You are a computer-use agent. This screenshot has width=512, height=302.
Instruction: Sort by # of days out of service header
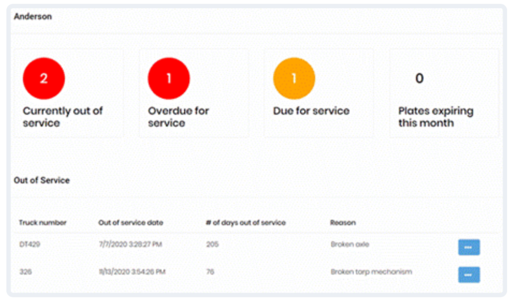tap(245, 223)
